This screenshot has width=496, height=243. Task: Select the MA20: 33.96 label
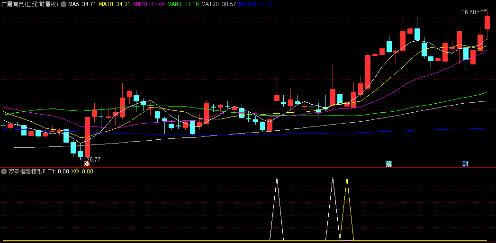click(x=148, y=4)
